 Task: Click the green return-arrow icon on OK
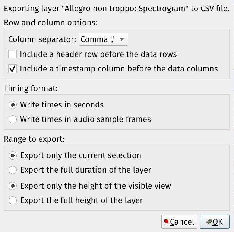tap(209, 222)
